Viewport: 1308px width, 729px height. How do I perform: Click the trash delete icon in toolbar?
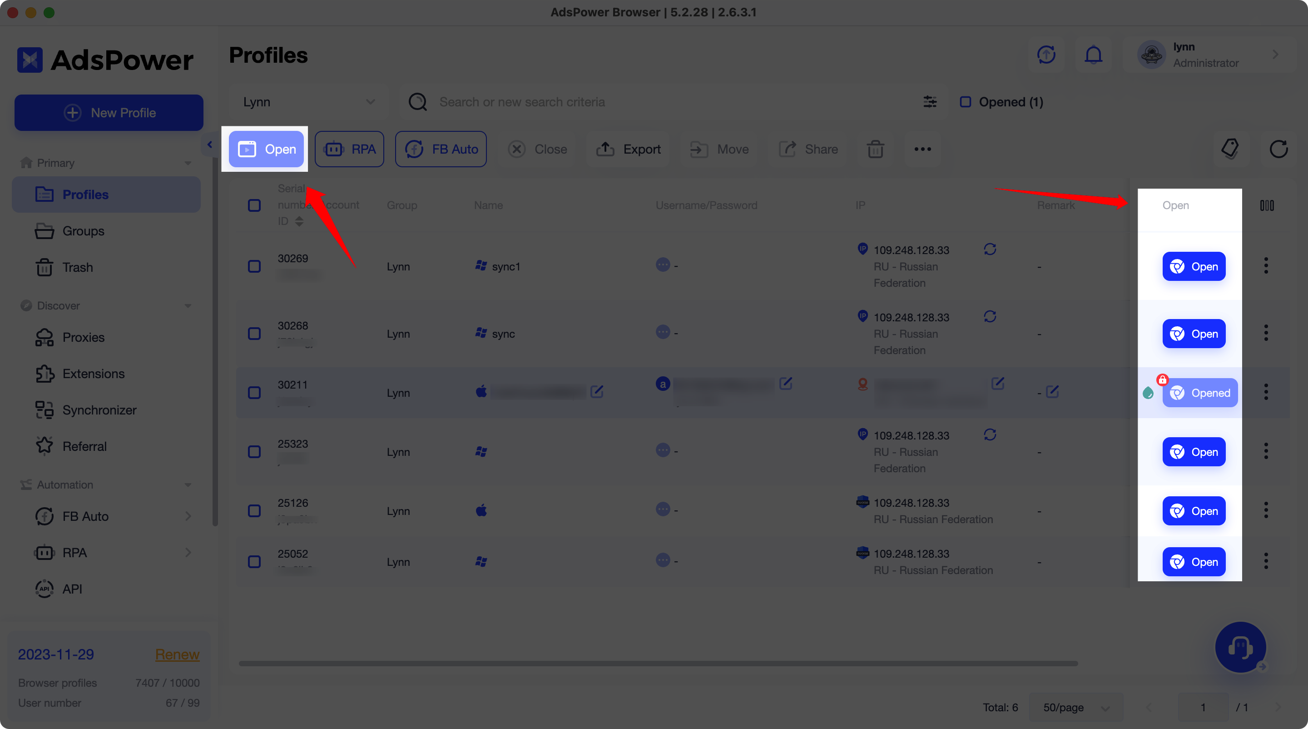(x=875, y=149)
